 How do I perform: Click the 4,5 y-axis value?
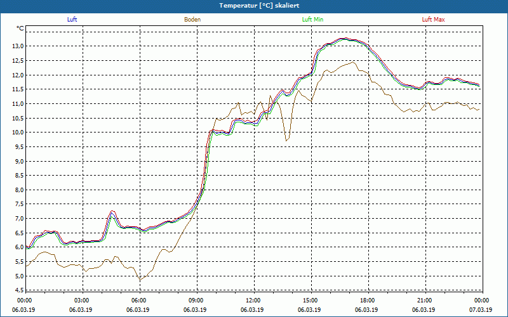(x=19, y=290)
